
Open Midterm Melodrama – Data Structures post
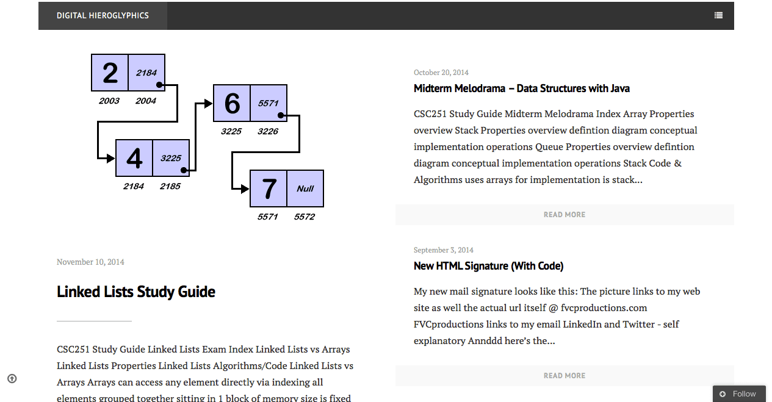tap(522, 88)
